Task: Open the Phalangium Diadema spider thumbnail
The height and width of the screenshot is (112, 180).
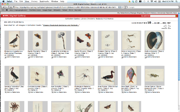Action: [x=84, y=76]
